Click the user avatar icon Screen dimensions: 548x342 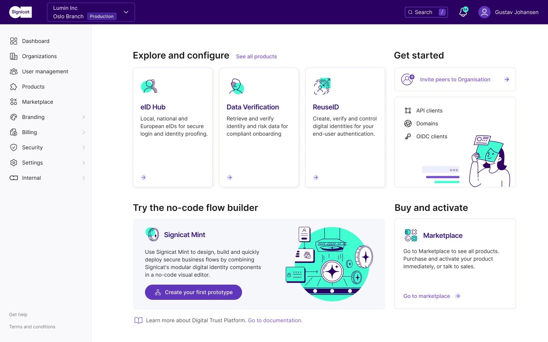(x=484, y=12)
